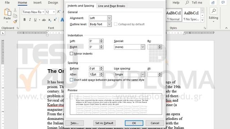This screenshot has width=230, height=129.
Task: Click Set As Default button
Action: point(104,123)
